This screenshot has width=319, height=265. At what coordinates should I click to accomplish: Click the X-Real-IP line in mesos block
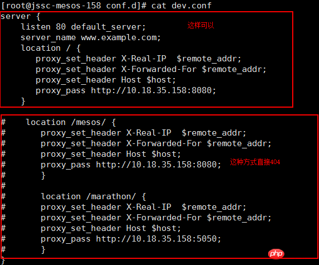(144, 133)
